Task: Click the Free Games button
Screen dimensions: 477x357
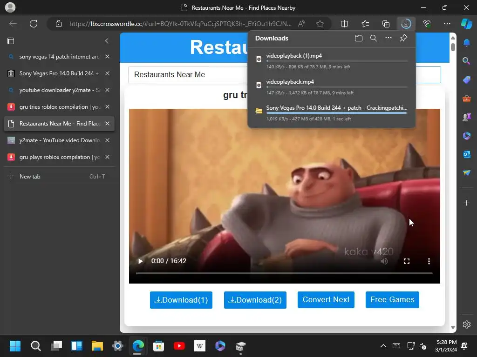Action: click(x=392, y=300)
